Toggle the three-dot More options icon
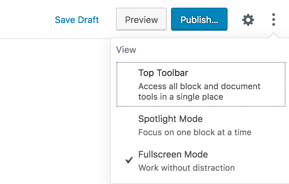This screenshot has height=184, width=289. pos(274,20)
